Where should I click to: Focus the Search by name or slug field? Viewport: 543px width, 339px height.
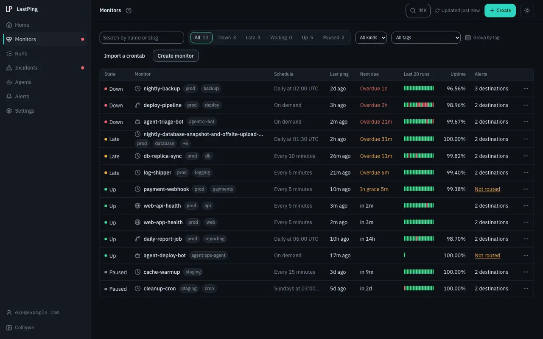click(142, 38)
